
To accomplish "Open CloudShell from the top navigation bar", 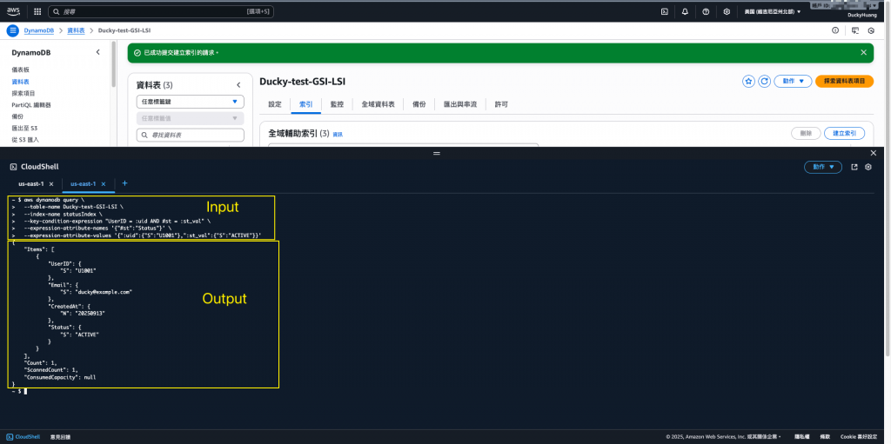I will pyautogui.click(x=664, y=11).
